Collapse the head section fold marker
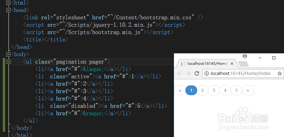Image resolution: width=284 pixels, height=137 pixels. pos(8,10)
